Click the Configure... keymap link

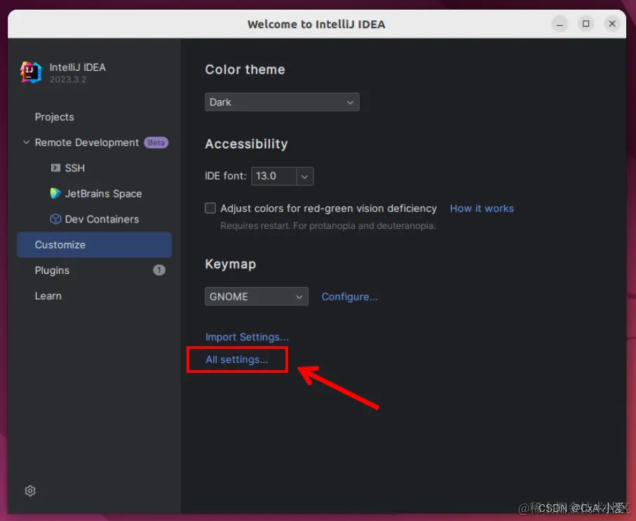[350, 297]
